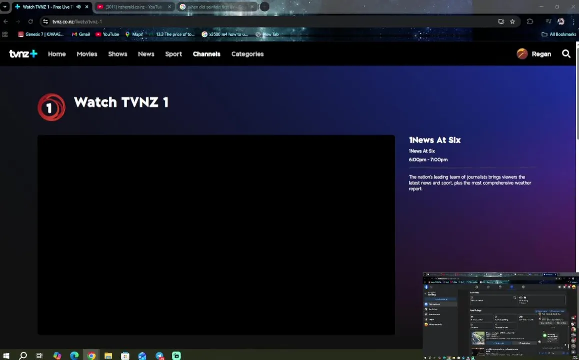This screenshot has height=360, width=579.
Task: Click the TVNZ+ logo
Action: coord(23,54)
